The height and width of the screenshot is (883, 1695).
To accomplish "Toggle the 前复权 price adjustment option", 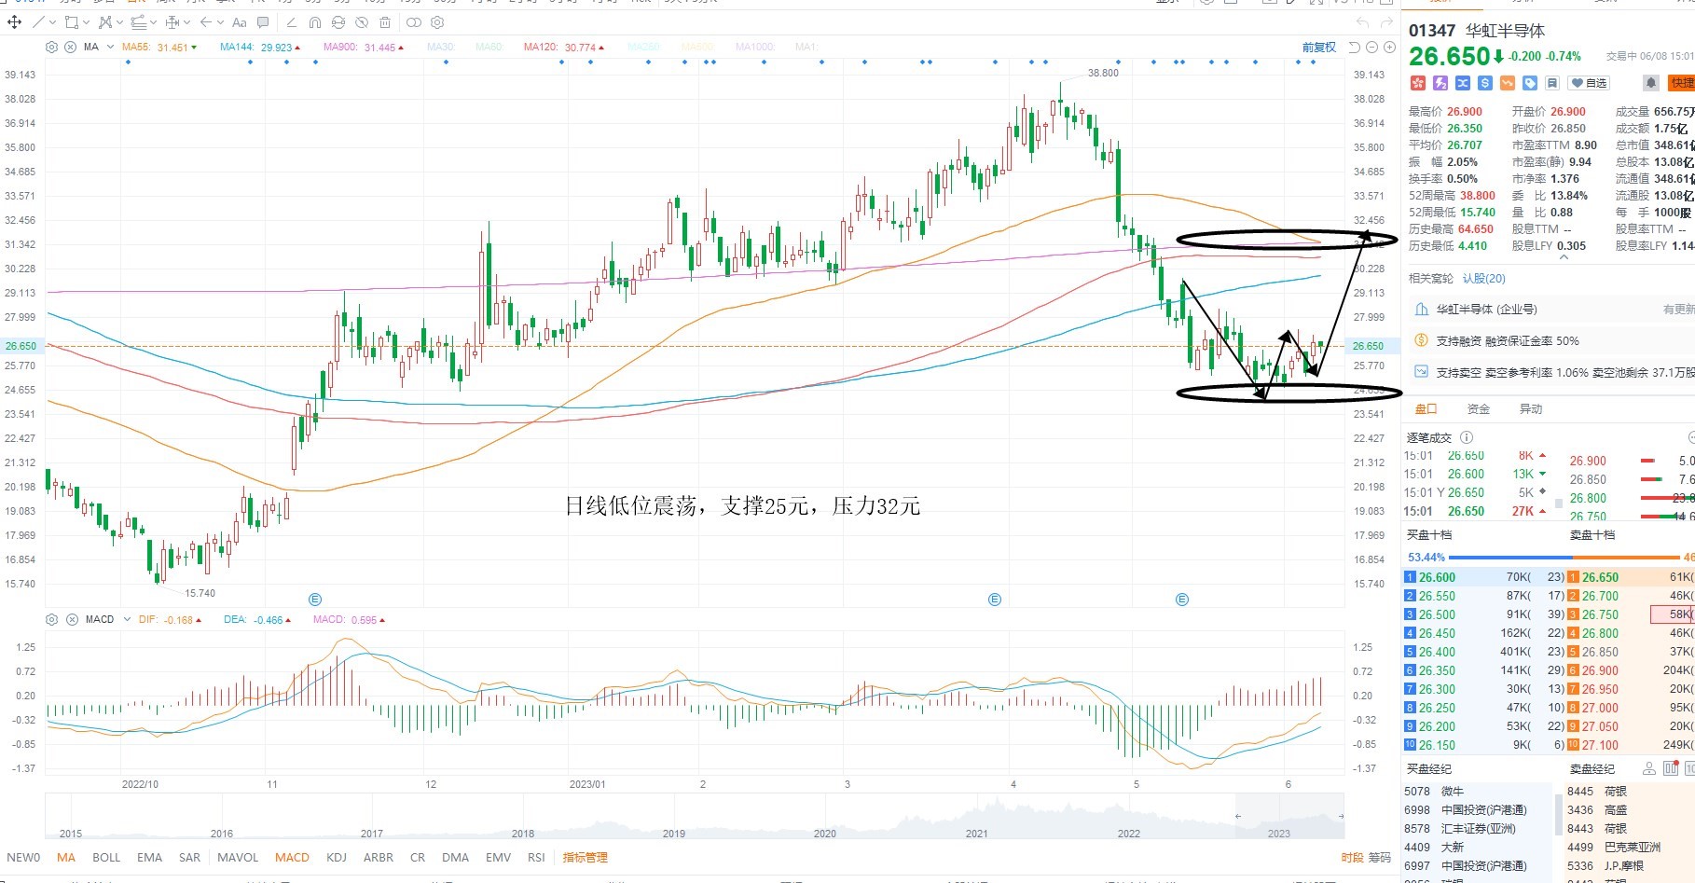I will pyautogui.click(x=1319, y=47).
